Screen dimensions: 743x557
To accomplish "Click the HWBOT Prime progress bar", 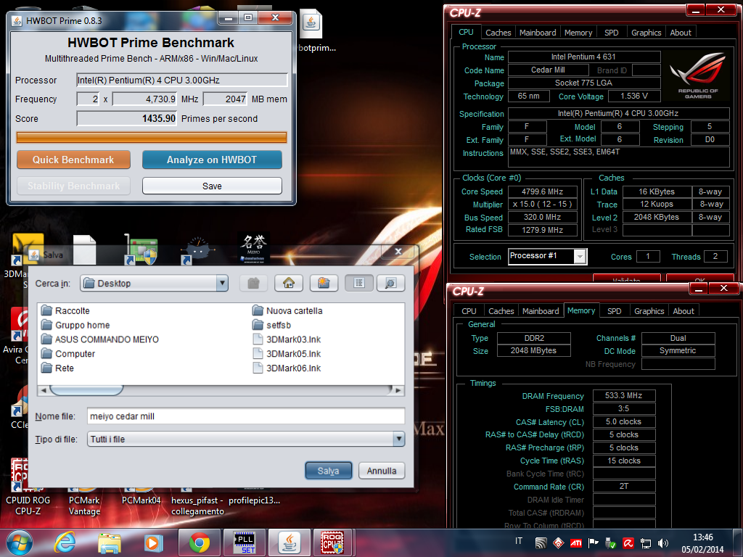I will pyautogui.click(x=152, y=137).
